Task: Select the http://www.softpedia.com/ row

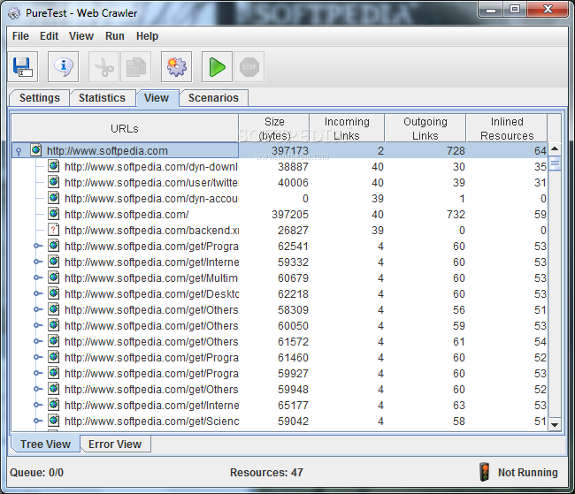Action: click(280, 214)
